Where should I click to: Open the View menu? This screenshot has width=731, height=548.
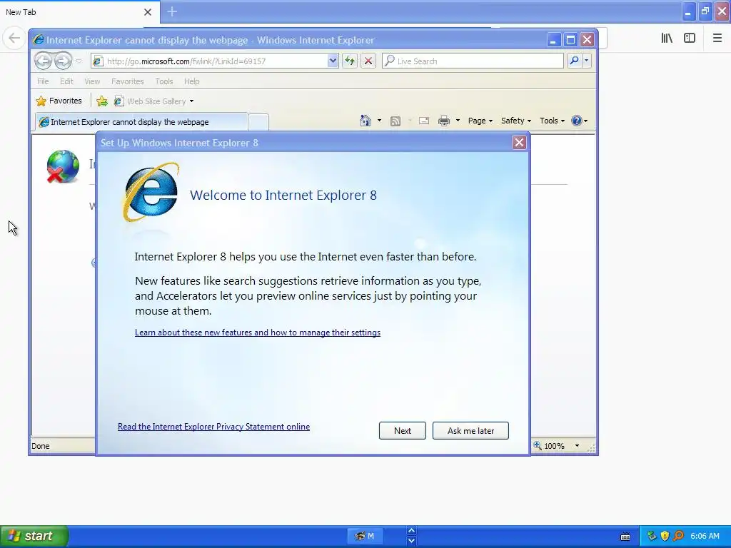tap(92, 81)
